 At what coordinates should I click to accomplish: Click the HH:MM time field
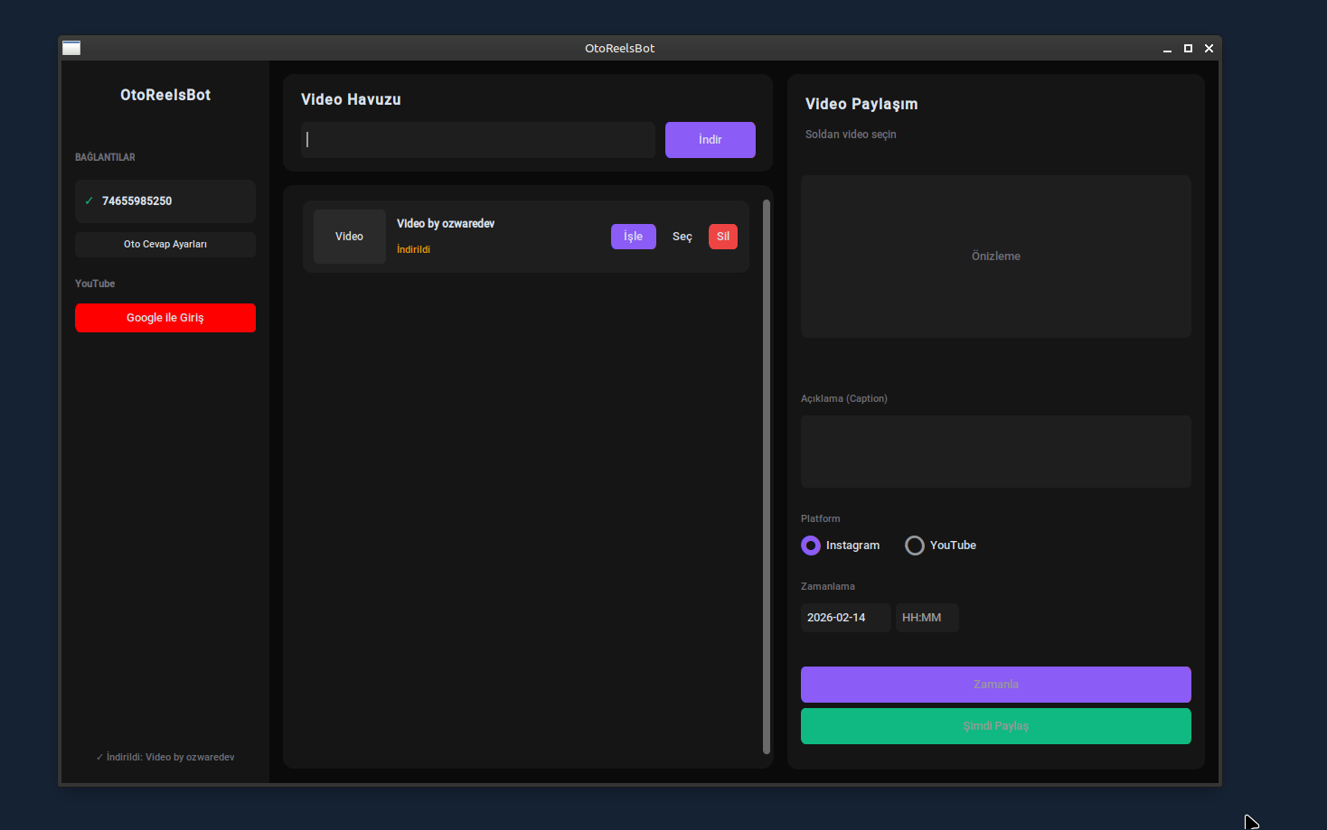point(927,618)
